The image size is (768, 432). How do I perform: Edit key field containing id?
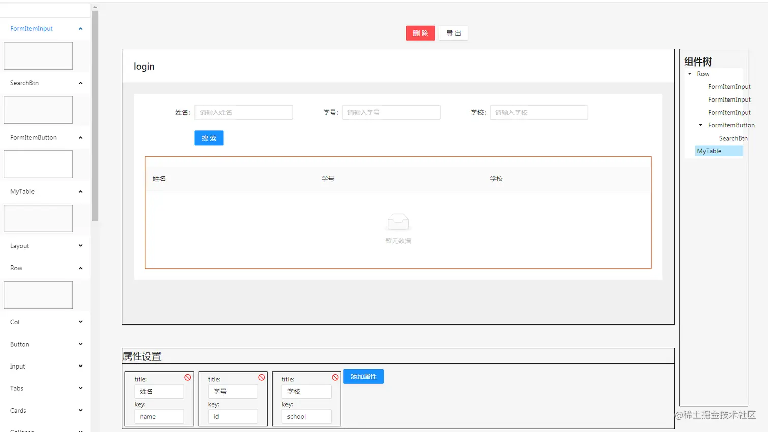pos(233,416)
